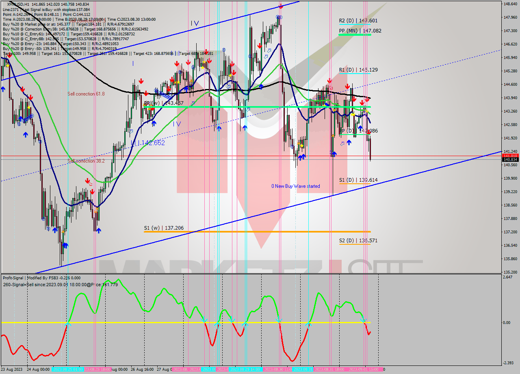Click the red sell arrow at chart peak

tap(281, 6)
